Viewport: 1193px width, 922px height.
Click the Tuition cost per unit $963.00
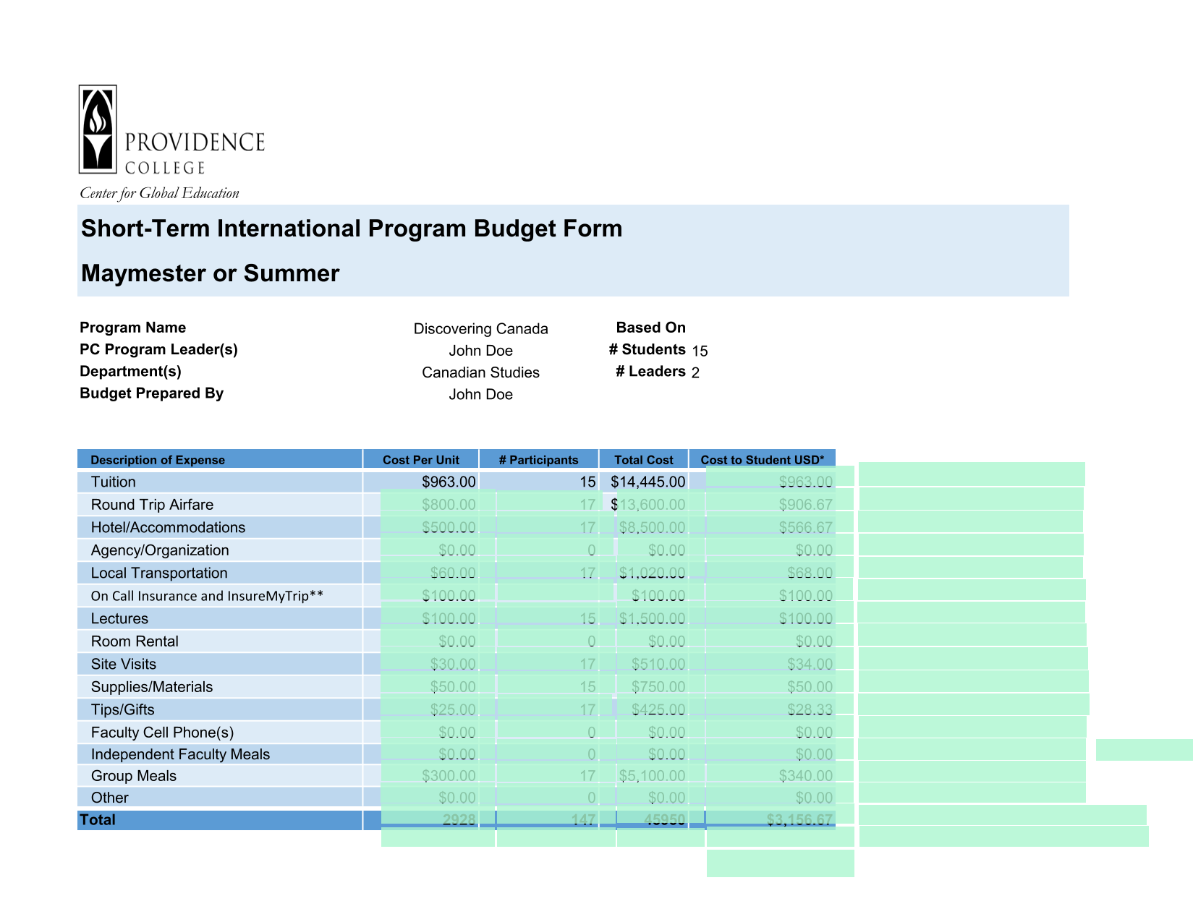click(449, 482)
